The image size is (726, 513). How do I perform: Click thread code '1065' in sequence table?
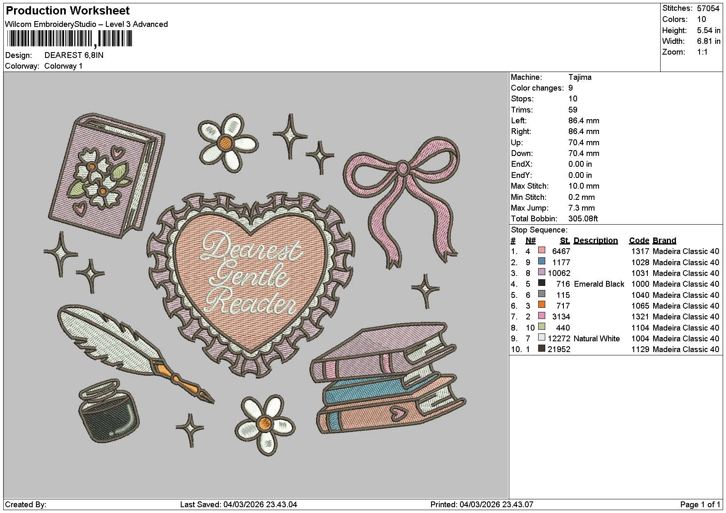coord(640,306)
